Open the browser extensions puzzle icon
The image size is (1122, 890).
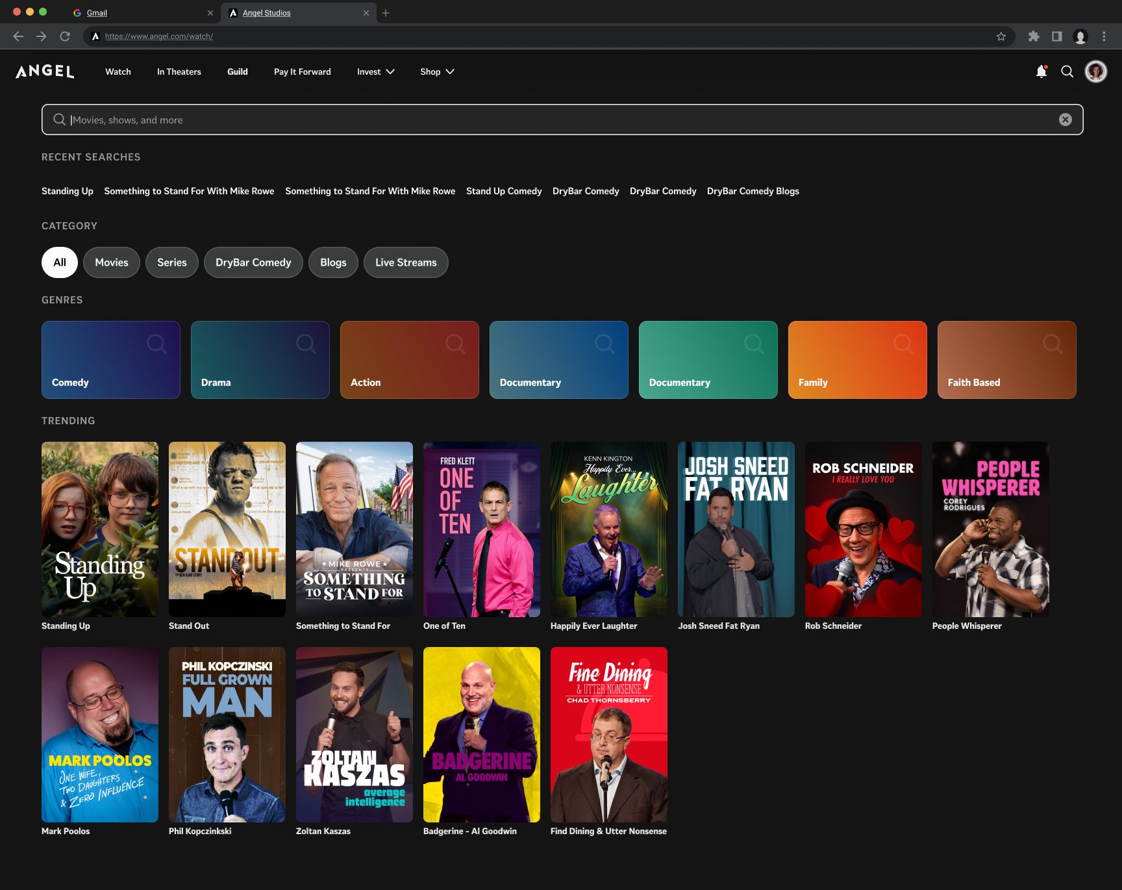(1034, 36)
